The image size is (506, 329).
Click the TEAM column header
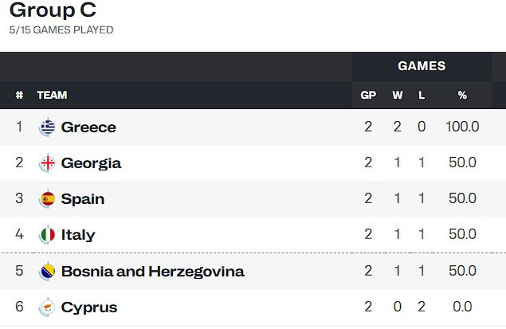pyautogui.click(x=52, y=96)
